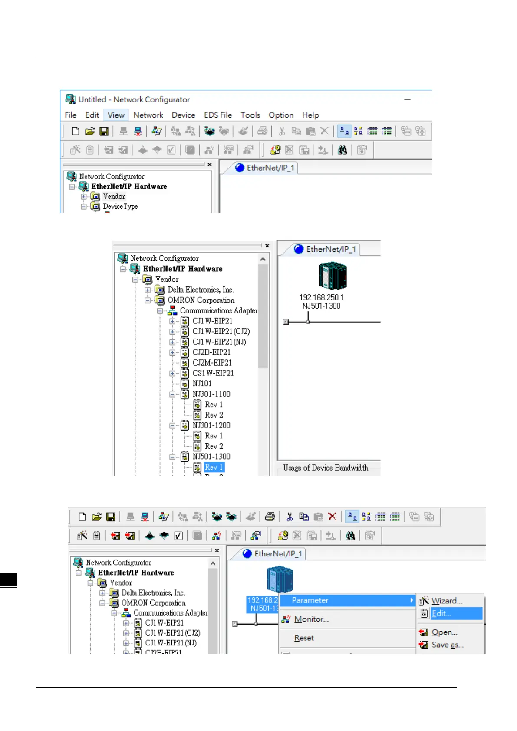This screenshot has width=517, height=731.
Task: Click the Save disk icon in top toolbar
Action: 104,131
